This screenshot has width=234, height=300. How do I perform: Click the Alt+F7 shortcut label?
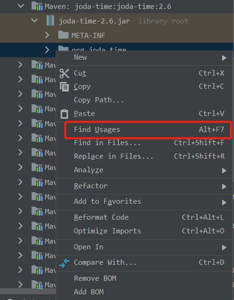coord(212,130)
